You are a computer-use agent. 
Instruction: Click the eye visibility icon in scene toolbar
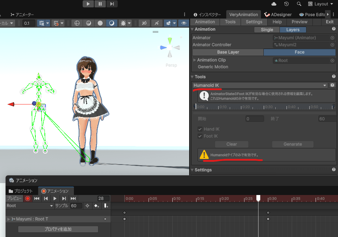pyautogui.click(x=184, y=23)
